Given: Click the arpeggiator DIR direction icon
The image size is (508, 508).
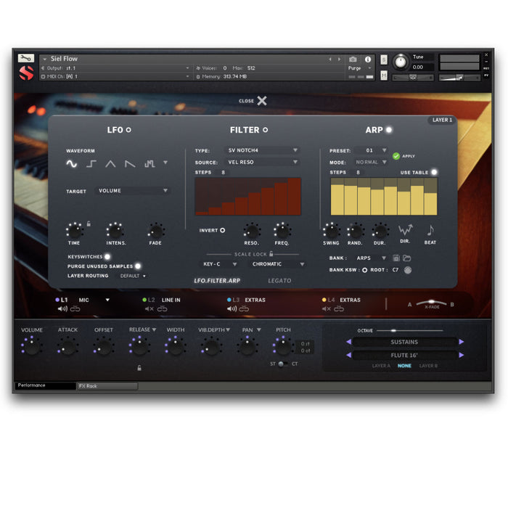Looking at the screenshot, I should (405, 231).
